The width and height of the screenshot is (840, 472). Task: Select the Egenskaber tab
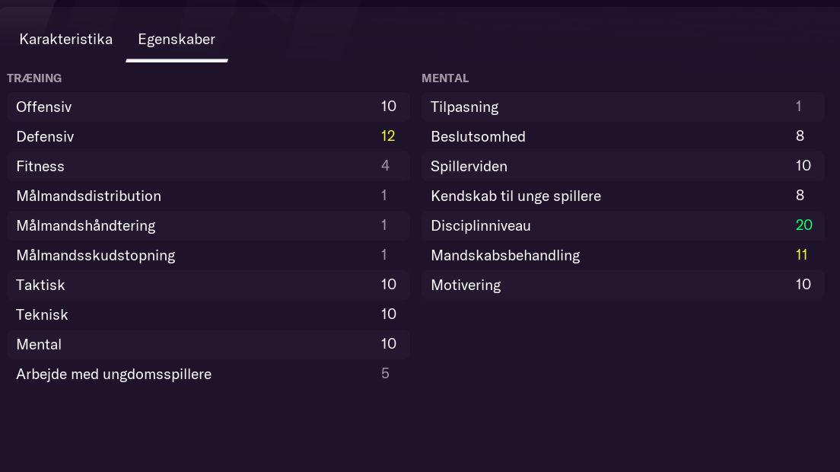click(x=177, y=40)
